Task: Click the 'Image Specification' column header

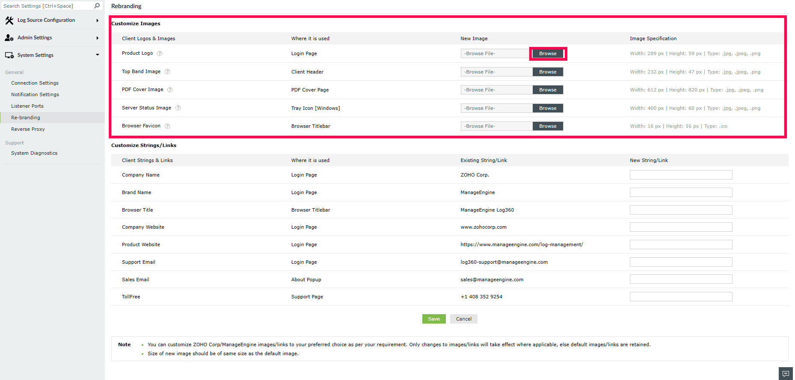Action: pyautogui.click(x=653, y=38)
